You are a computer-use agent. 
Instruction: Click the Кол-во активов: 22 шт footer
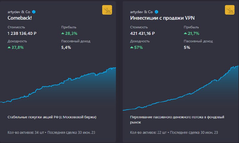point(148,132)
